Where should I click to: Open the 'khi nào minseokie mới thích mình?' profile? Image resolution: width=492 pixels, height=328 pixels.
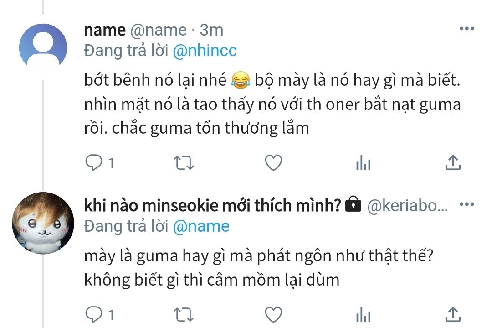[213, 206]
